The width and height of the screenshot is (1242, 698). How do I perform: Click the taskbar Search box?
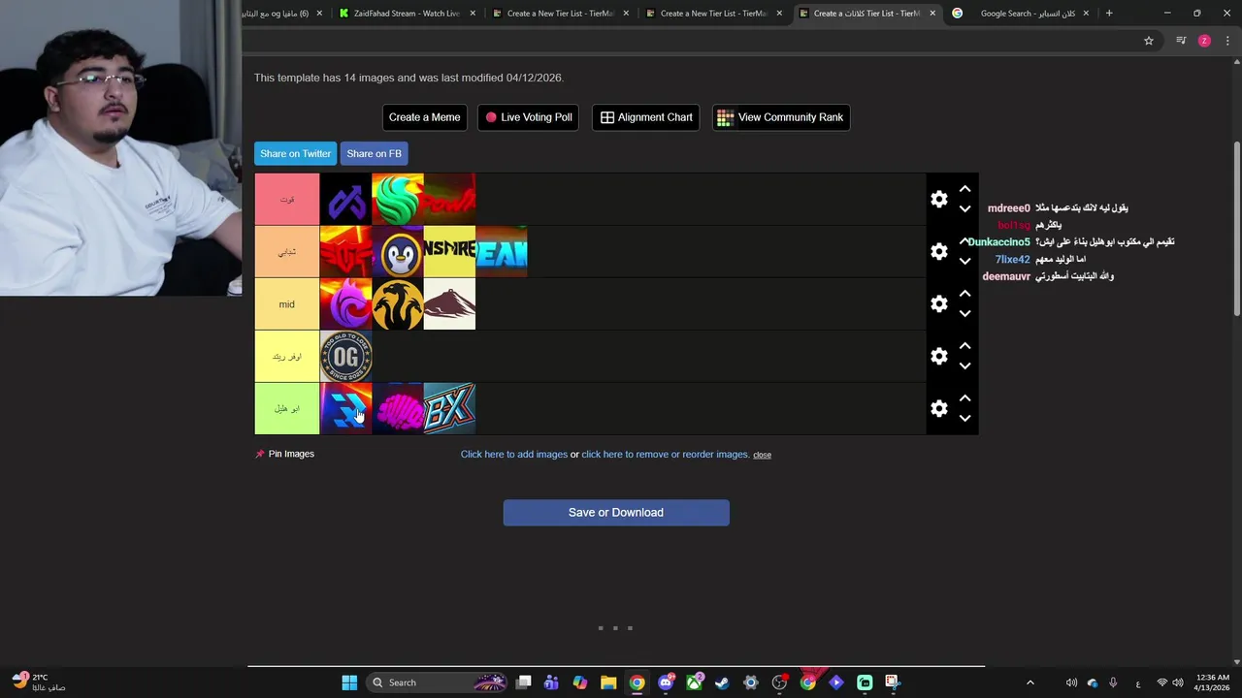point(439,682)
